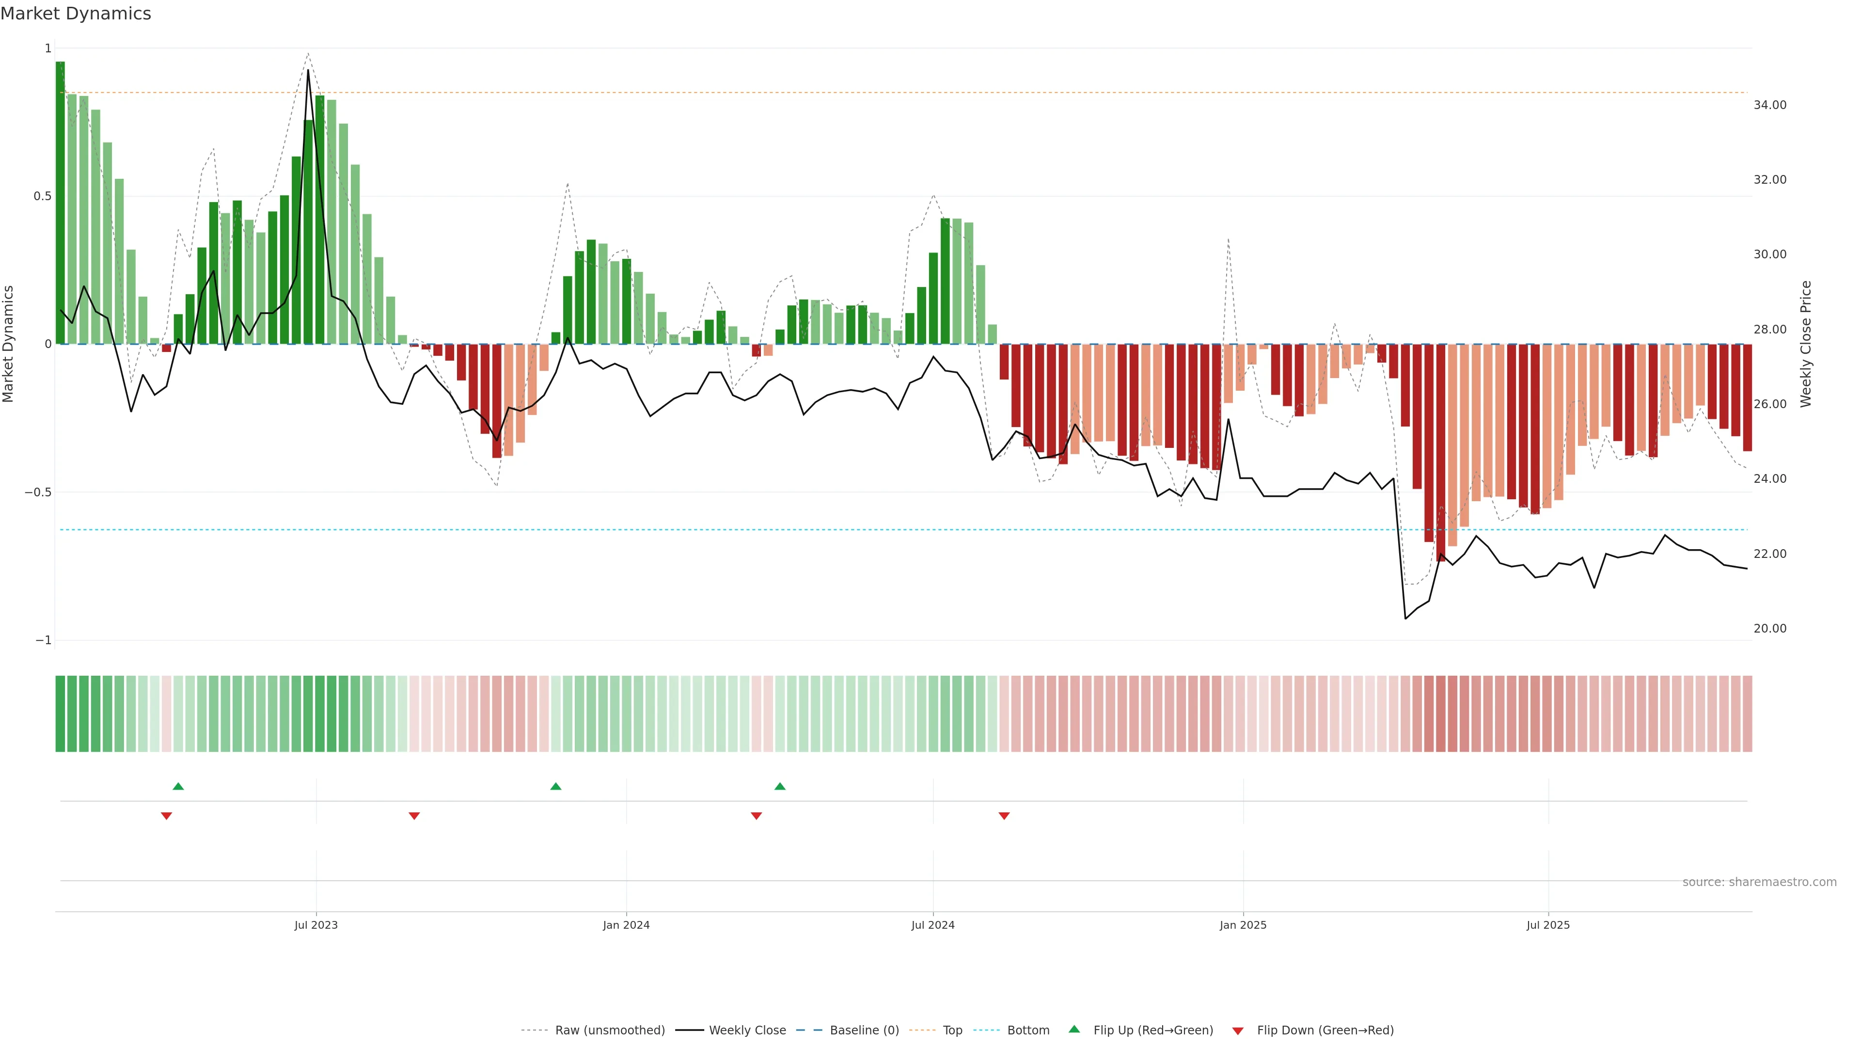Click the last red flip-down marker after Jul 2024
The height and width of the screenshot is (1047, 1861).
[x=1004, y=816]
